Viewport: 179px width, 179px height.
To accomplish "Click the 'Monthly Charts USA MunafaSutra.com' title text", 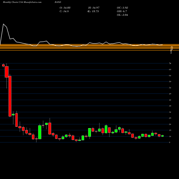I will pos(22,2).
